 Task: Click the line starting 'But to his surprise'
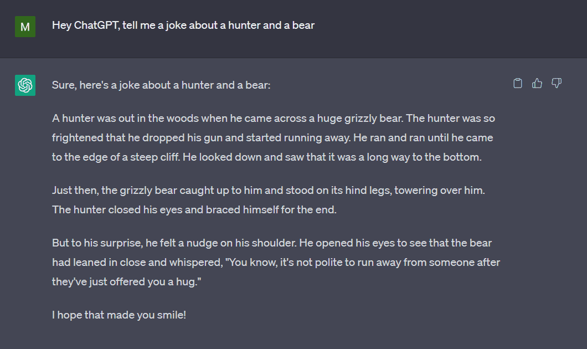point(272,243)
